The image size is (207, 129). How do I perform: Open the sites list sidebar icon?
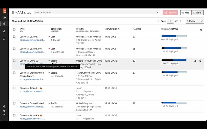(x=4, y=24)
